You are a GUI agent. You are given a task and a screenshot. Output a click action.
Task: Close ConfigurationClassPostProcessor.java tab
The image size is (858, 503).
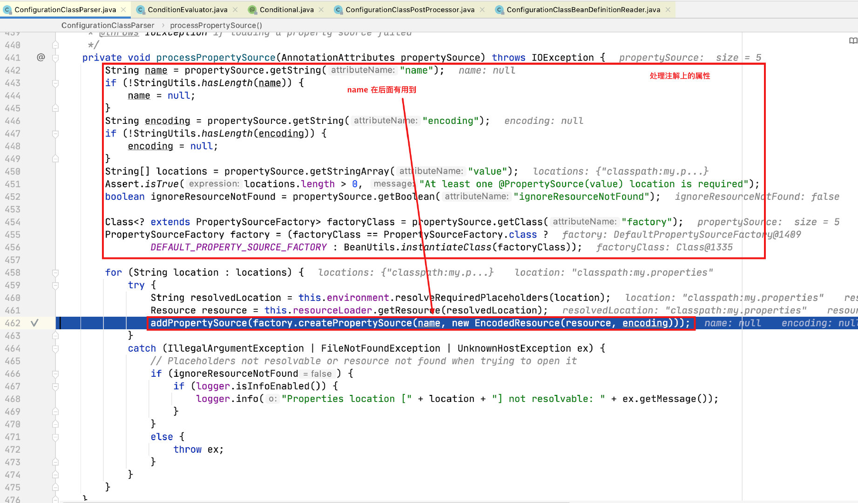tap(482, 9)
